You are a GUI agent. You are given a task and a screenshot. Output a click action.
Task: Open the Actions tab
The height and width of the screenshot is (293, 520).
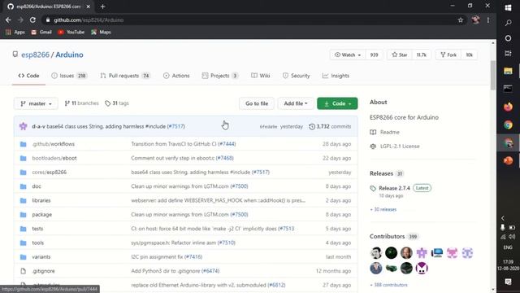click(176, 76)
